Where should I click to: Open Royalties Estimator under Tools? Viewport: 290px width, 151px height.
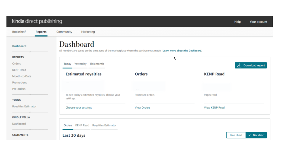24,106
